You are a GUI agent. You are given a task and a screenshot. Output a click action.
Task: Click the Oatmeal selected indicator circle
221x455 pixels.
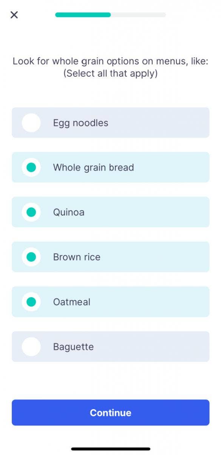[x=31, y=301]
